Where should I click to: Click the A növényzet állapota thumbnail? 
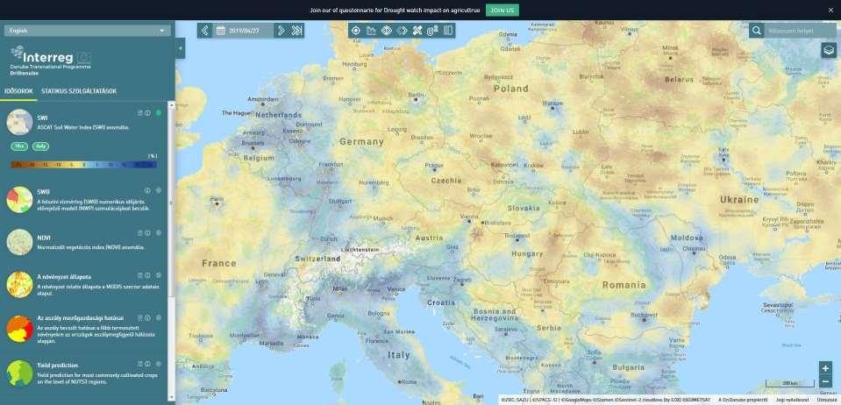(x=20, y=284)
